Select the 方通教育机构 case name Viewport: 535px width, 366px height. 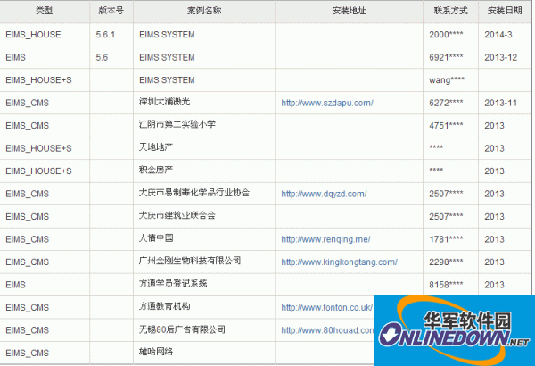point(164,306)
